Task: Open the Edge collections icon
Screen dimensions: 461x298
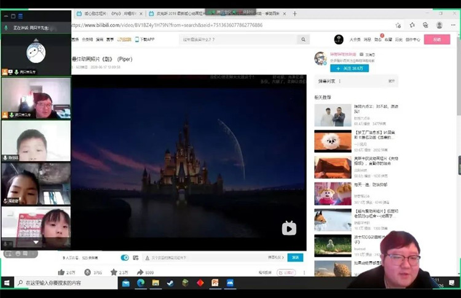Action: 425,25
